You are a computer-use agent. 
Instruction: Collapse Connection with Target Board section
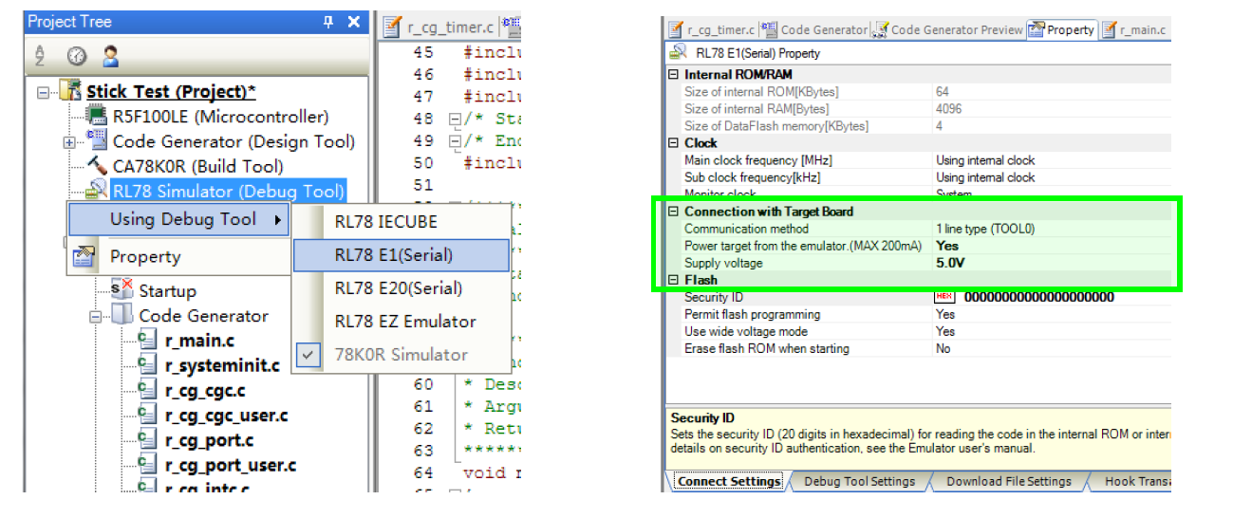[674, 212]
